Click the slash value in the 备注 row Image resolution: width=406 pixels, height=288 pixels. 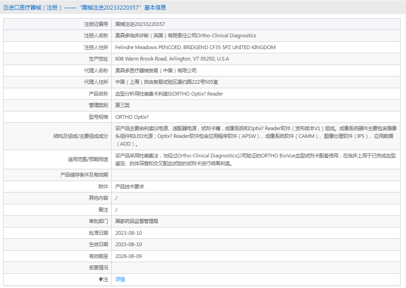[116, 210]
